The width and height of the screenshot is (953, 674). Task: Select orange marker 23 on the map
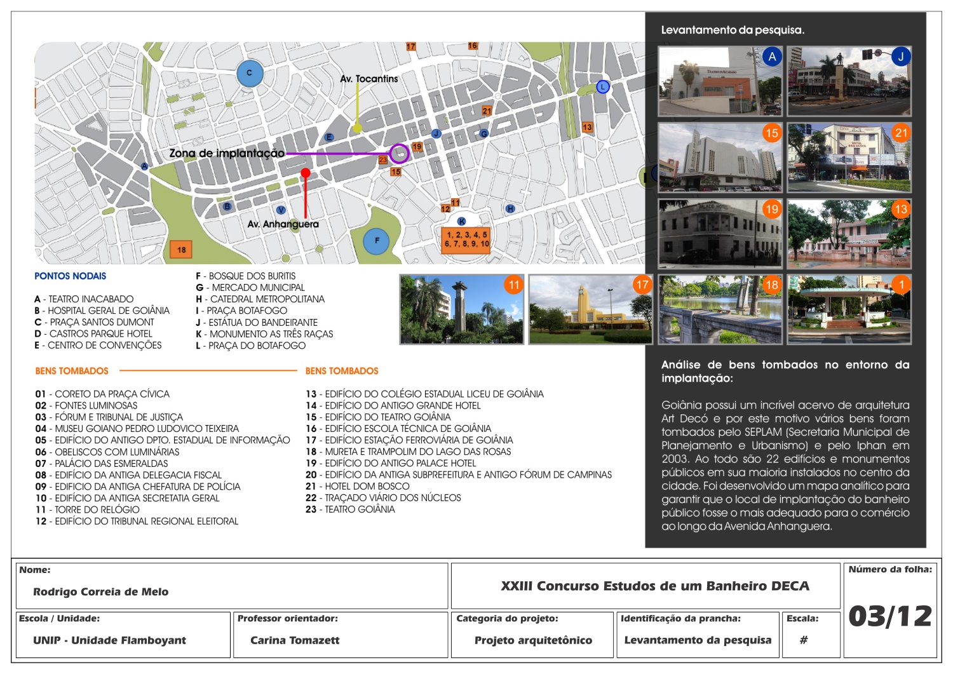click(x=382, y=160)
